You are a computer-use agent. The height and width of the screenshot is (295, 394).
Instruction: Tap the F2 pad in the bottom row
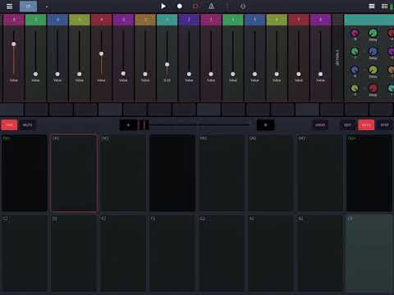pyautogui.click(x=172, y=253)
